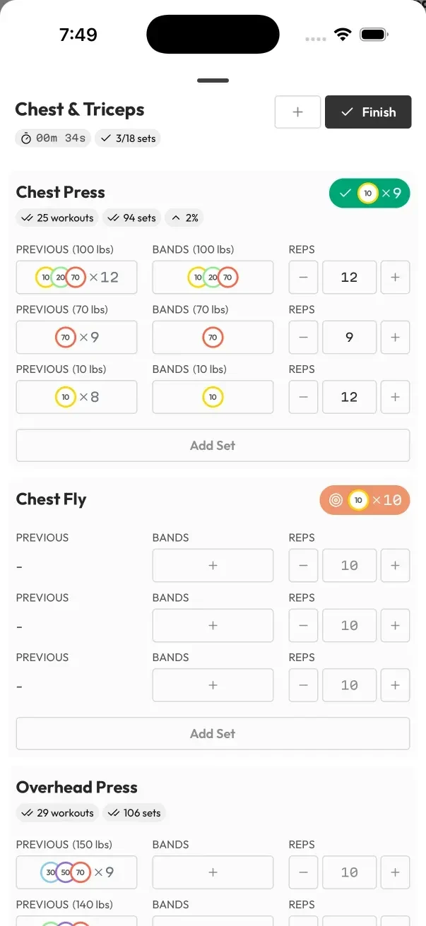Tap the drag handle above the workout title
The width and height of the screenshot is (426, 926).
pos(213,81)
